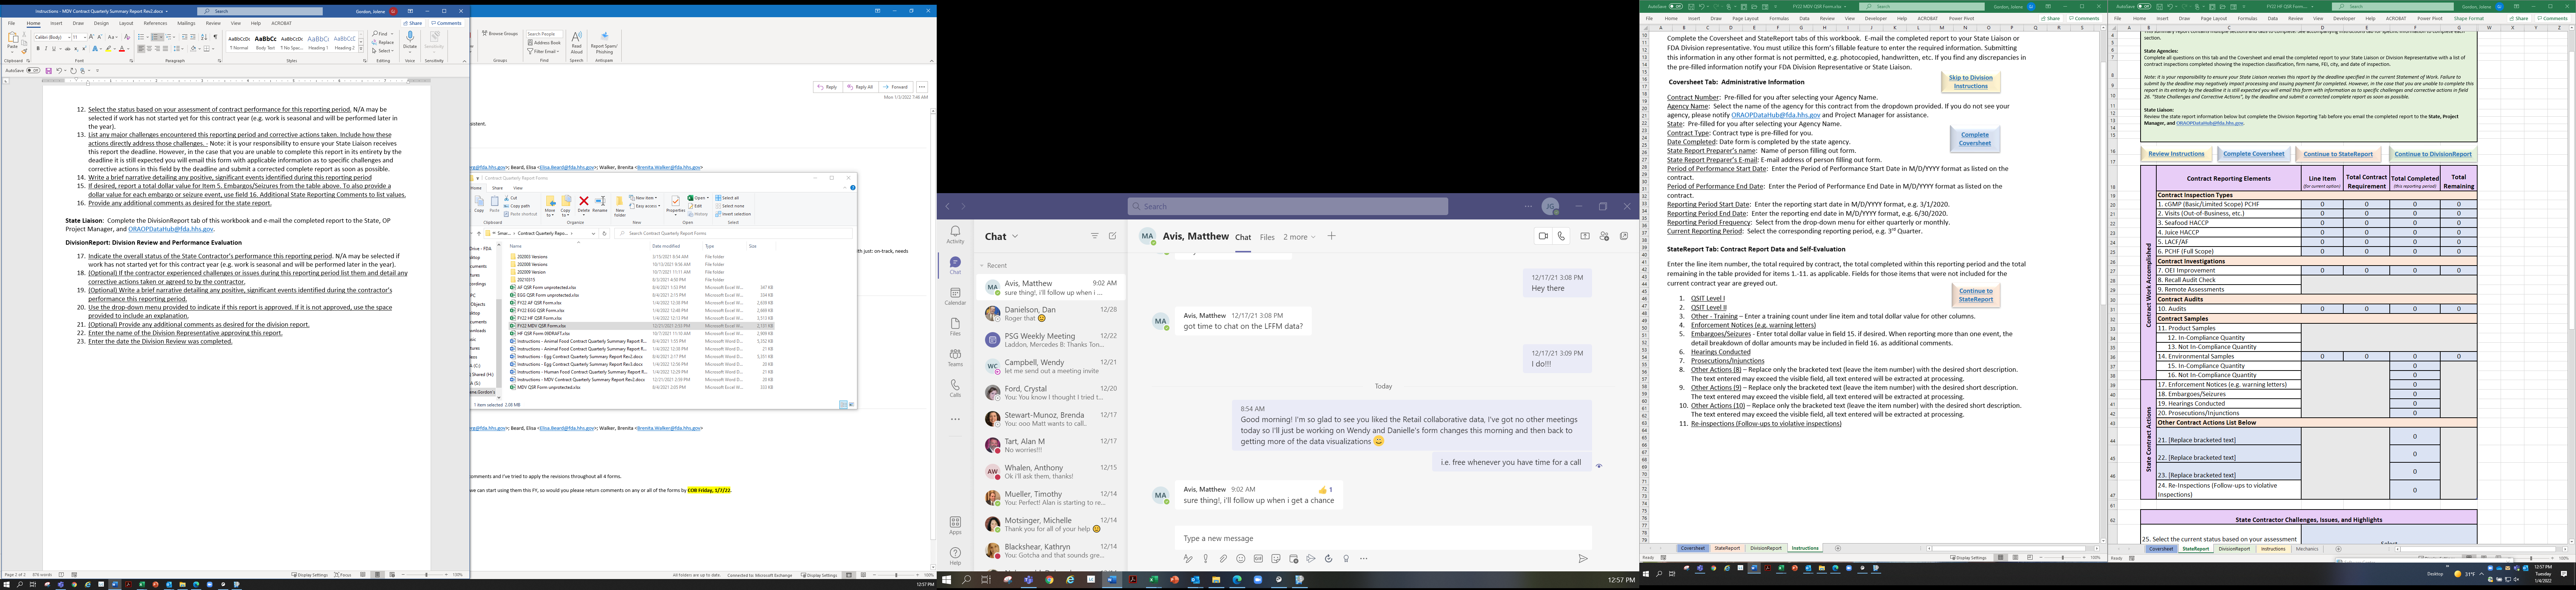
Task: Toggle AutoSave in FY22 MDV QSR Form workbook
Action: (1676, 6)
